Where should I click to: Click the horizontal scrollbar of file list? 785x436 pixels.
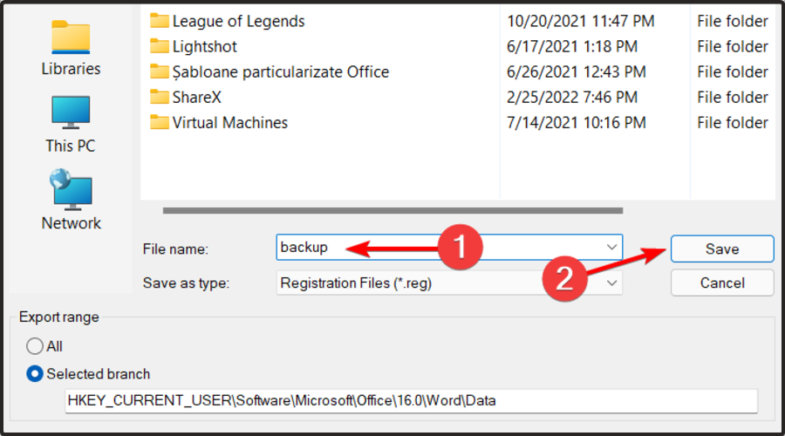(392, 211)
